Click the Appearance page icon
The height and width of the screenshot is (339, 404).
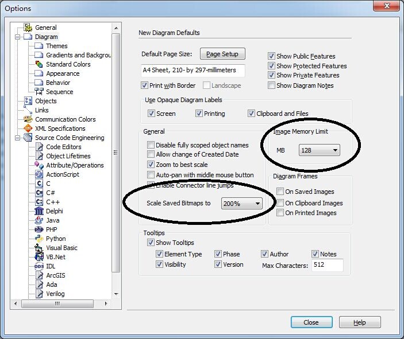pyautogui.click(x=39, y=73)
